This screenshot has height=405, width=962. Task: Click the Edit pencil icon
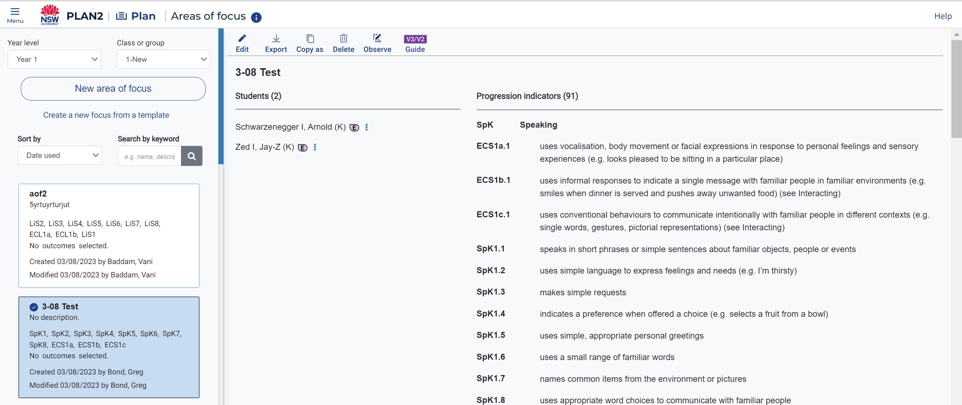(242, 43)
